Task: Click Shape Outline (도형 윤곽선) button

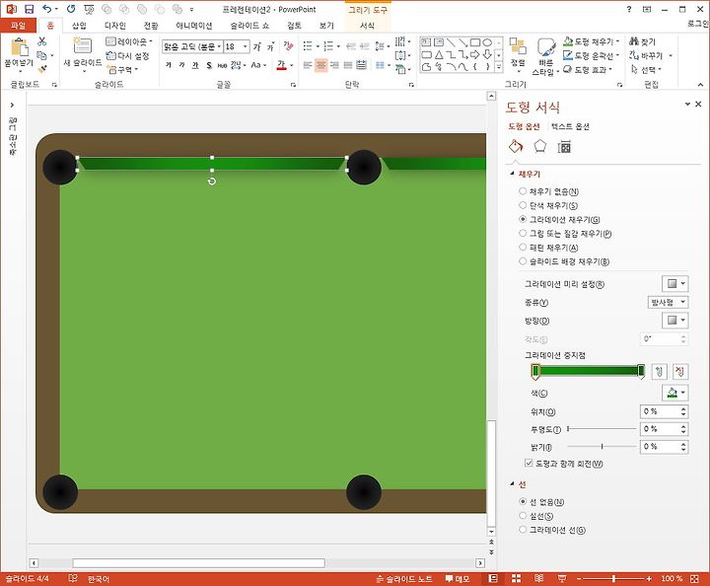Action: pos(591,55)
